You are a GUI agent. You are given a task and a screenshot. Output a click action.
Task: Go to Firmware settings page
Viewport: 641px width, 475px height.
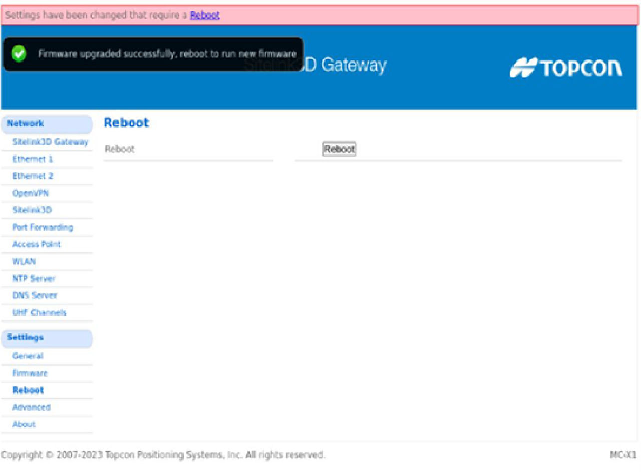pos(30,373)
